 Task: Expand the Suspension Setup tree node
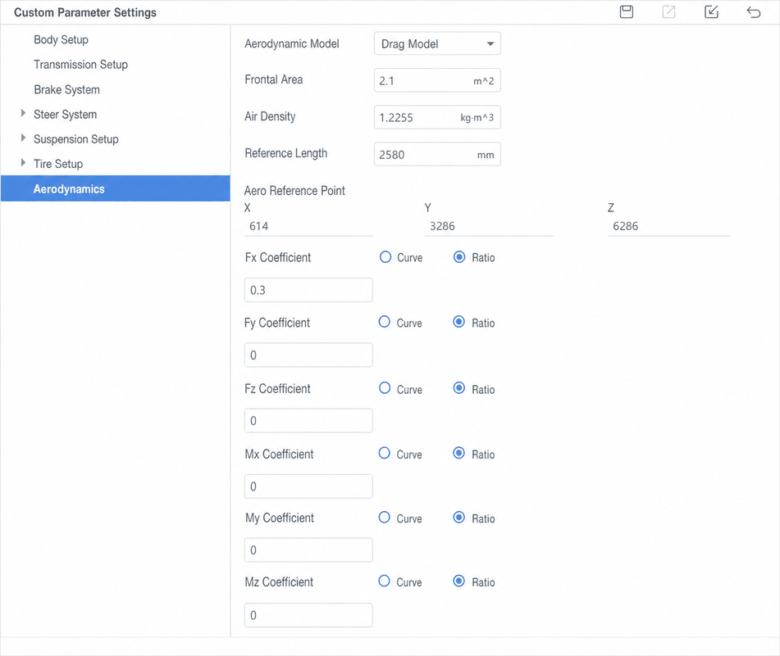pos(23,138)
